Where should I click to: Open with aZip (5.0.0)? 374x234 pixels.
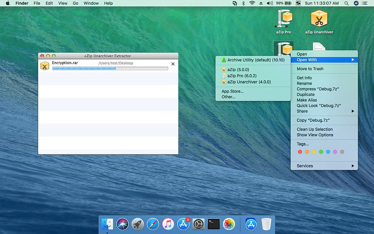pos(253,69)
